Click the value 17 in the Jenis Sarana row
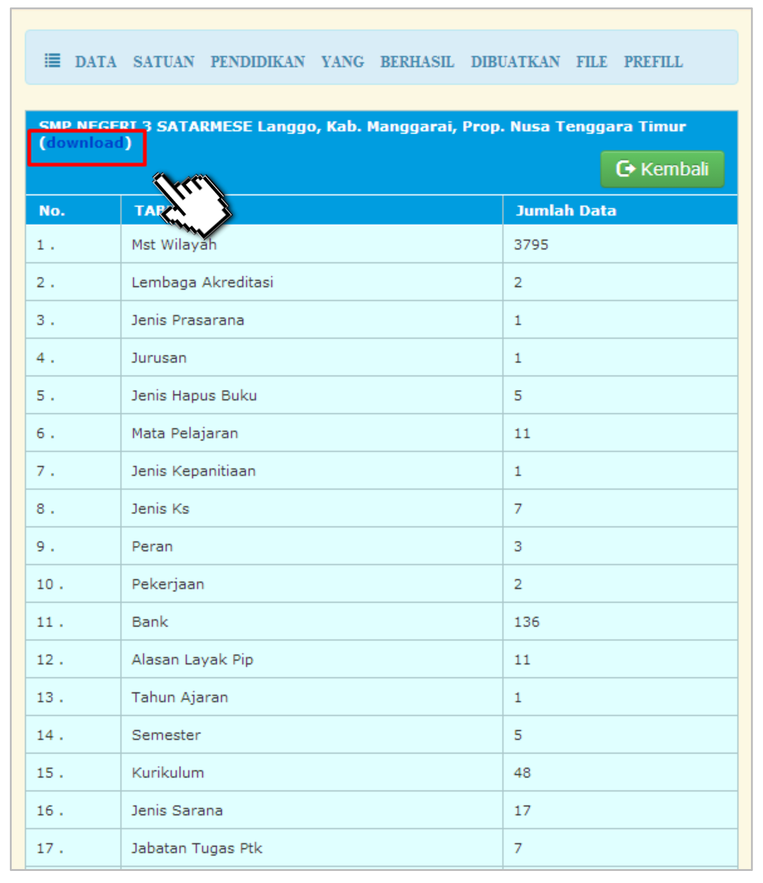763x883 pixels. click(522, 810)
